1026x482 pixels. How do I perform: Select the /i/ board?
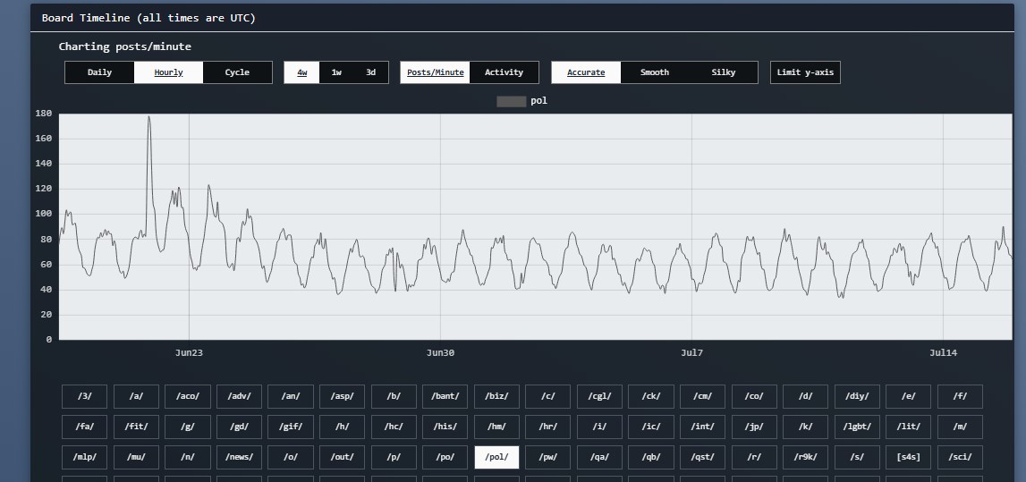click(x=599, y=427)
